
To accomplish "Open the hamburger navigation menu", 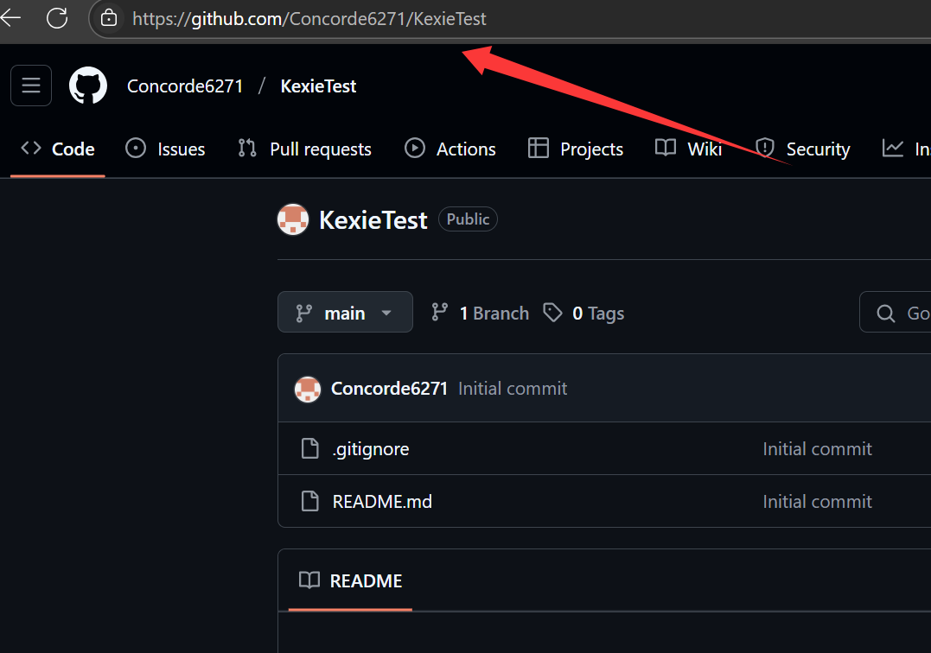I will pos(31,86).
